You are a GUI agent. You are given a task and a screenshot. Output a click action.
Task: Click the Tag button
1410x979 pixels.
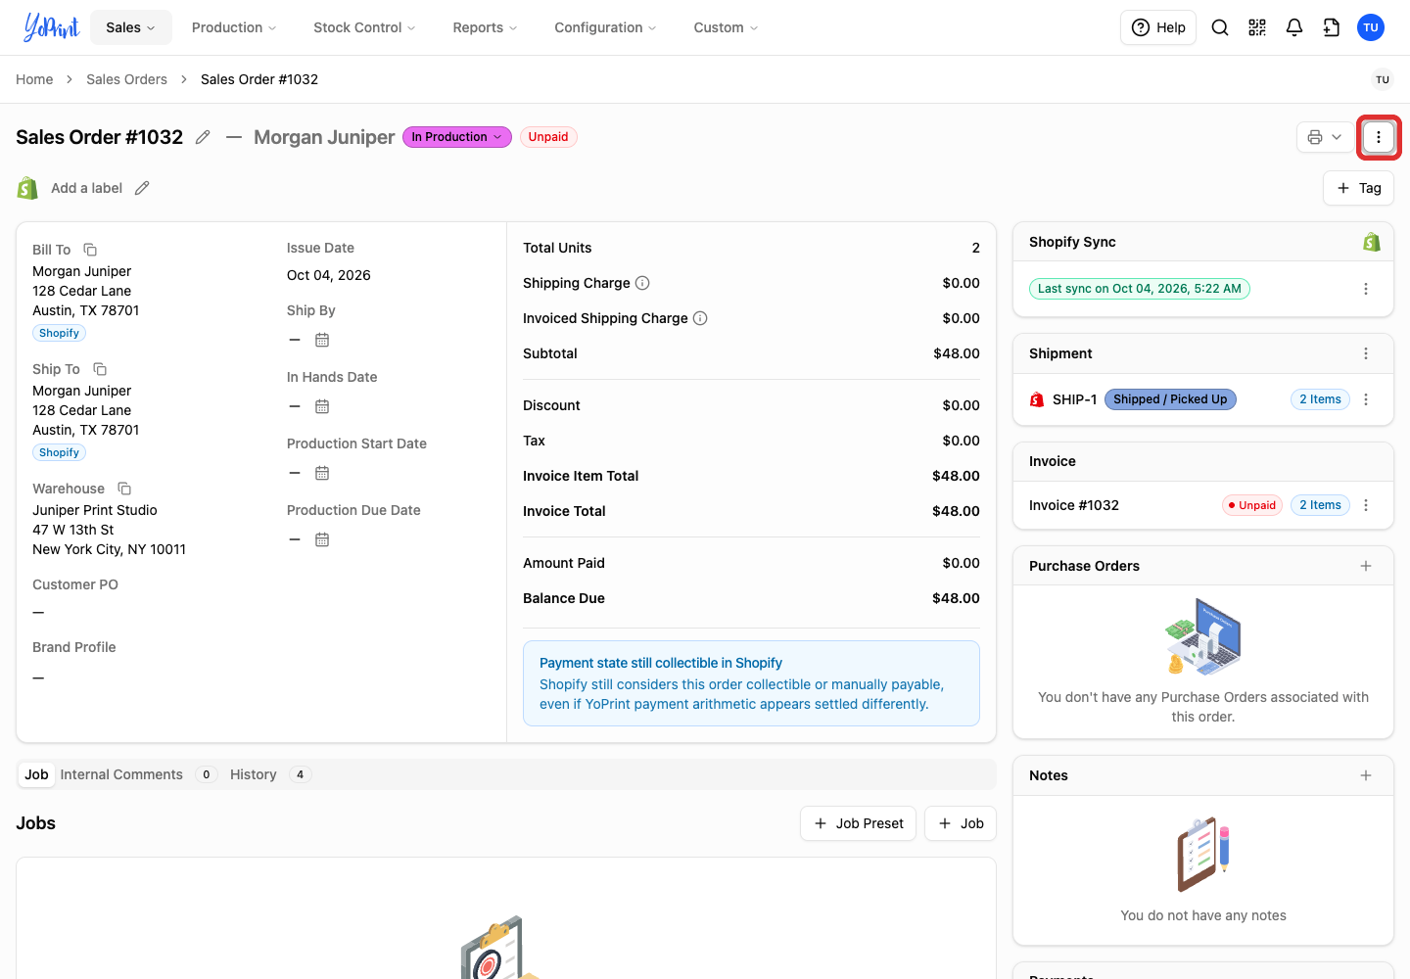(x=1358, y=188)
